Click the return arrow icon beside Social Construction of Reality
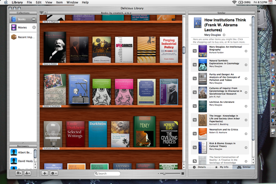This screenshot has width=276, height=184. 195,161
